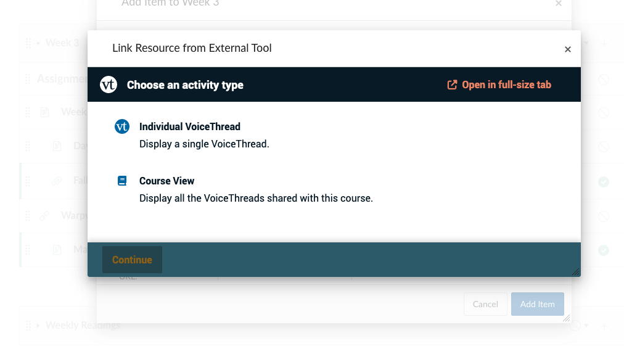Viewport: 624px width, 354px height.
Task: Click Add Item button
Action: 537,304
